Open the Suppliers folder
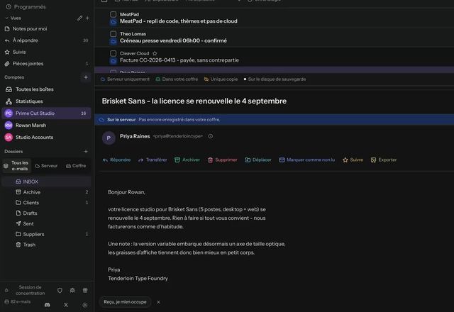 tap(46, 234)
